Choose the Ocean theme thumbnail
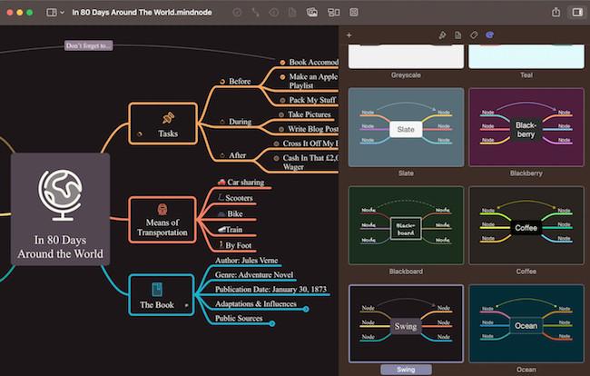The image size is (590, 376). coord(526,323)
